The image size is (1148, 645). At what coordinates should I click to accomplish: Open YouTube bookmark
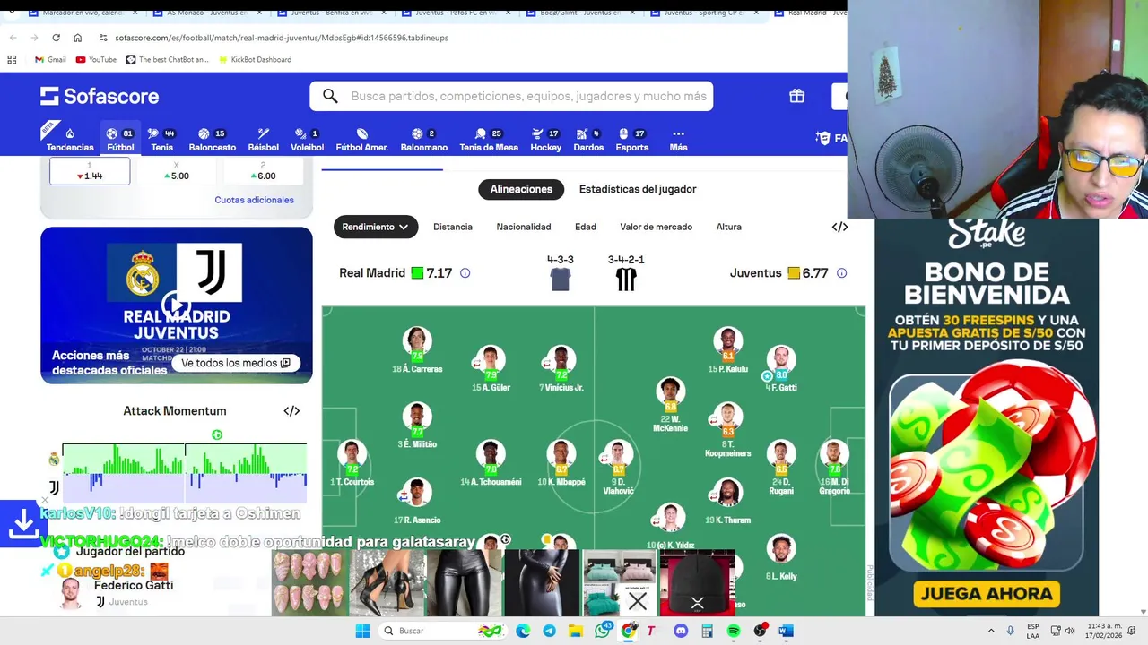(96, 59)
